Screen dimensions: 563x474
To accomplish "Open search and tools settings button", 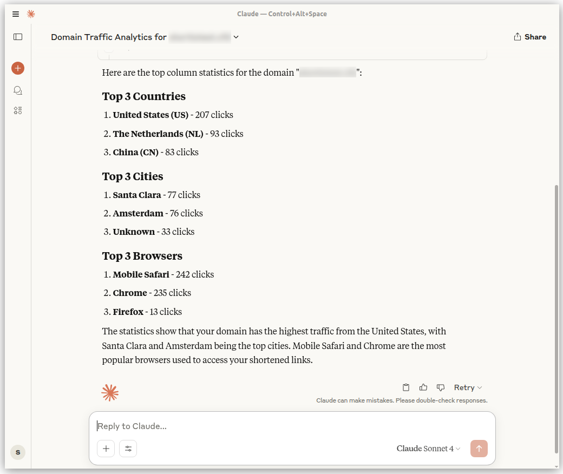I will (128, 449).
